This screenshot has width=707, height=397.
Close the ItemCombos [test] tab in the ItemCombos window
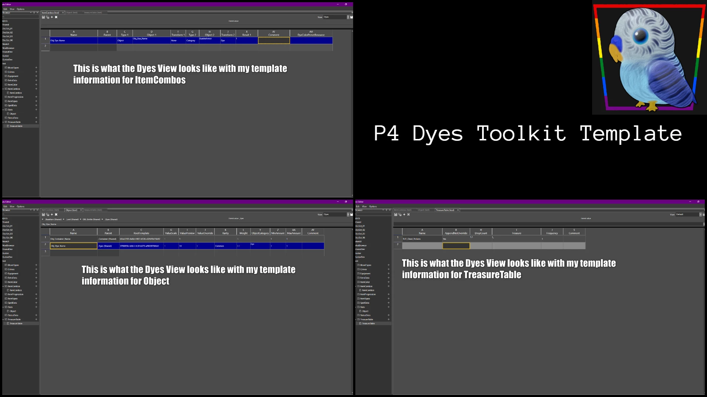(x=63, y=12)
